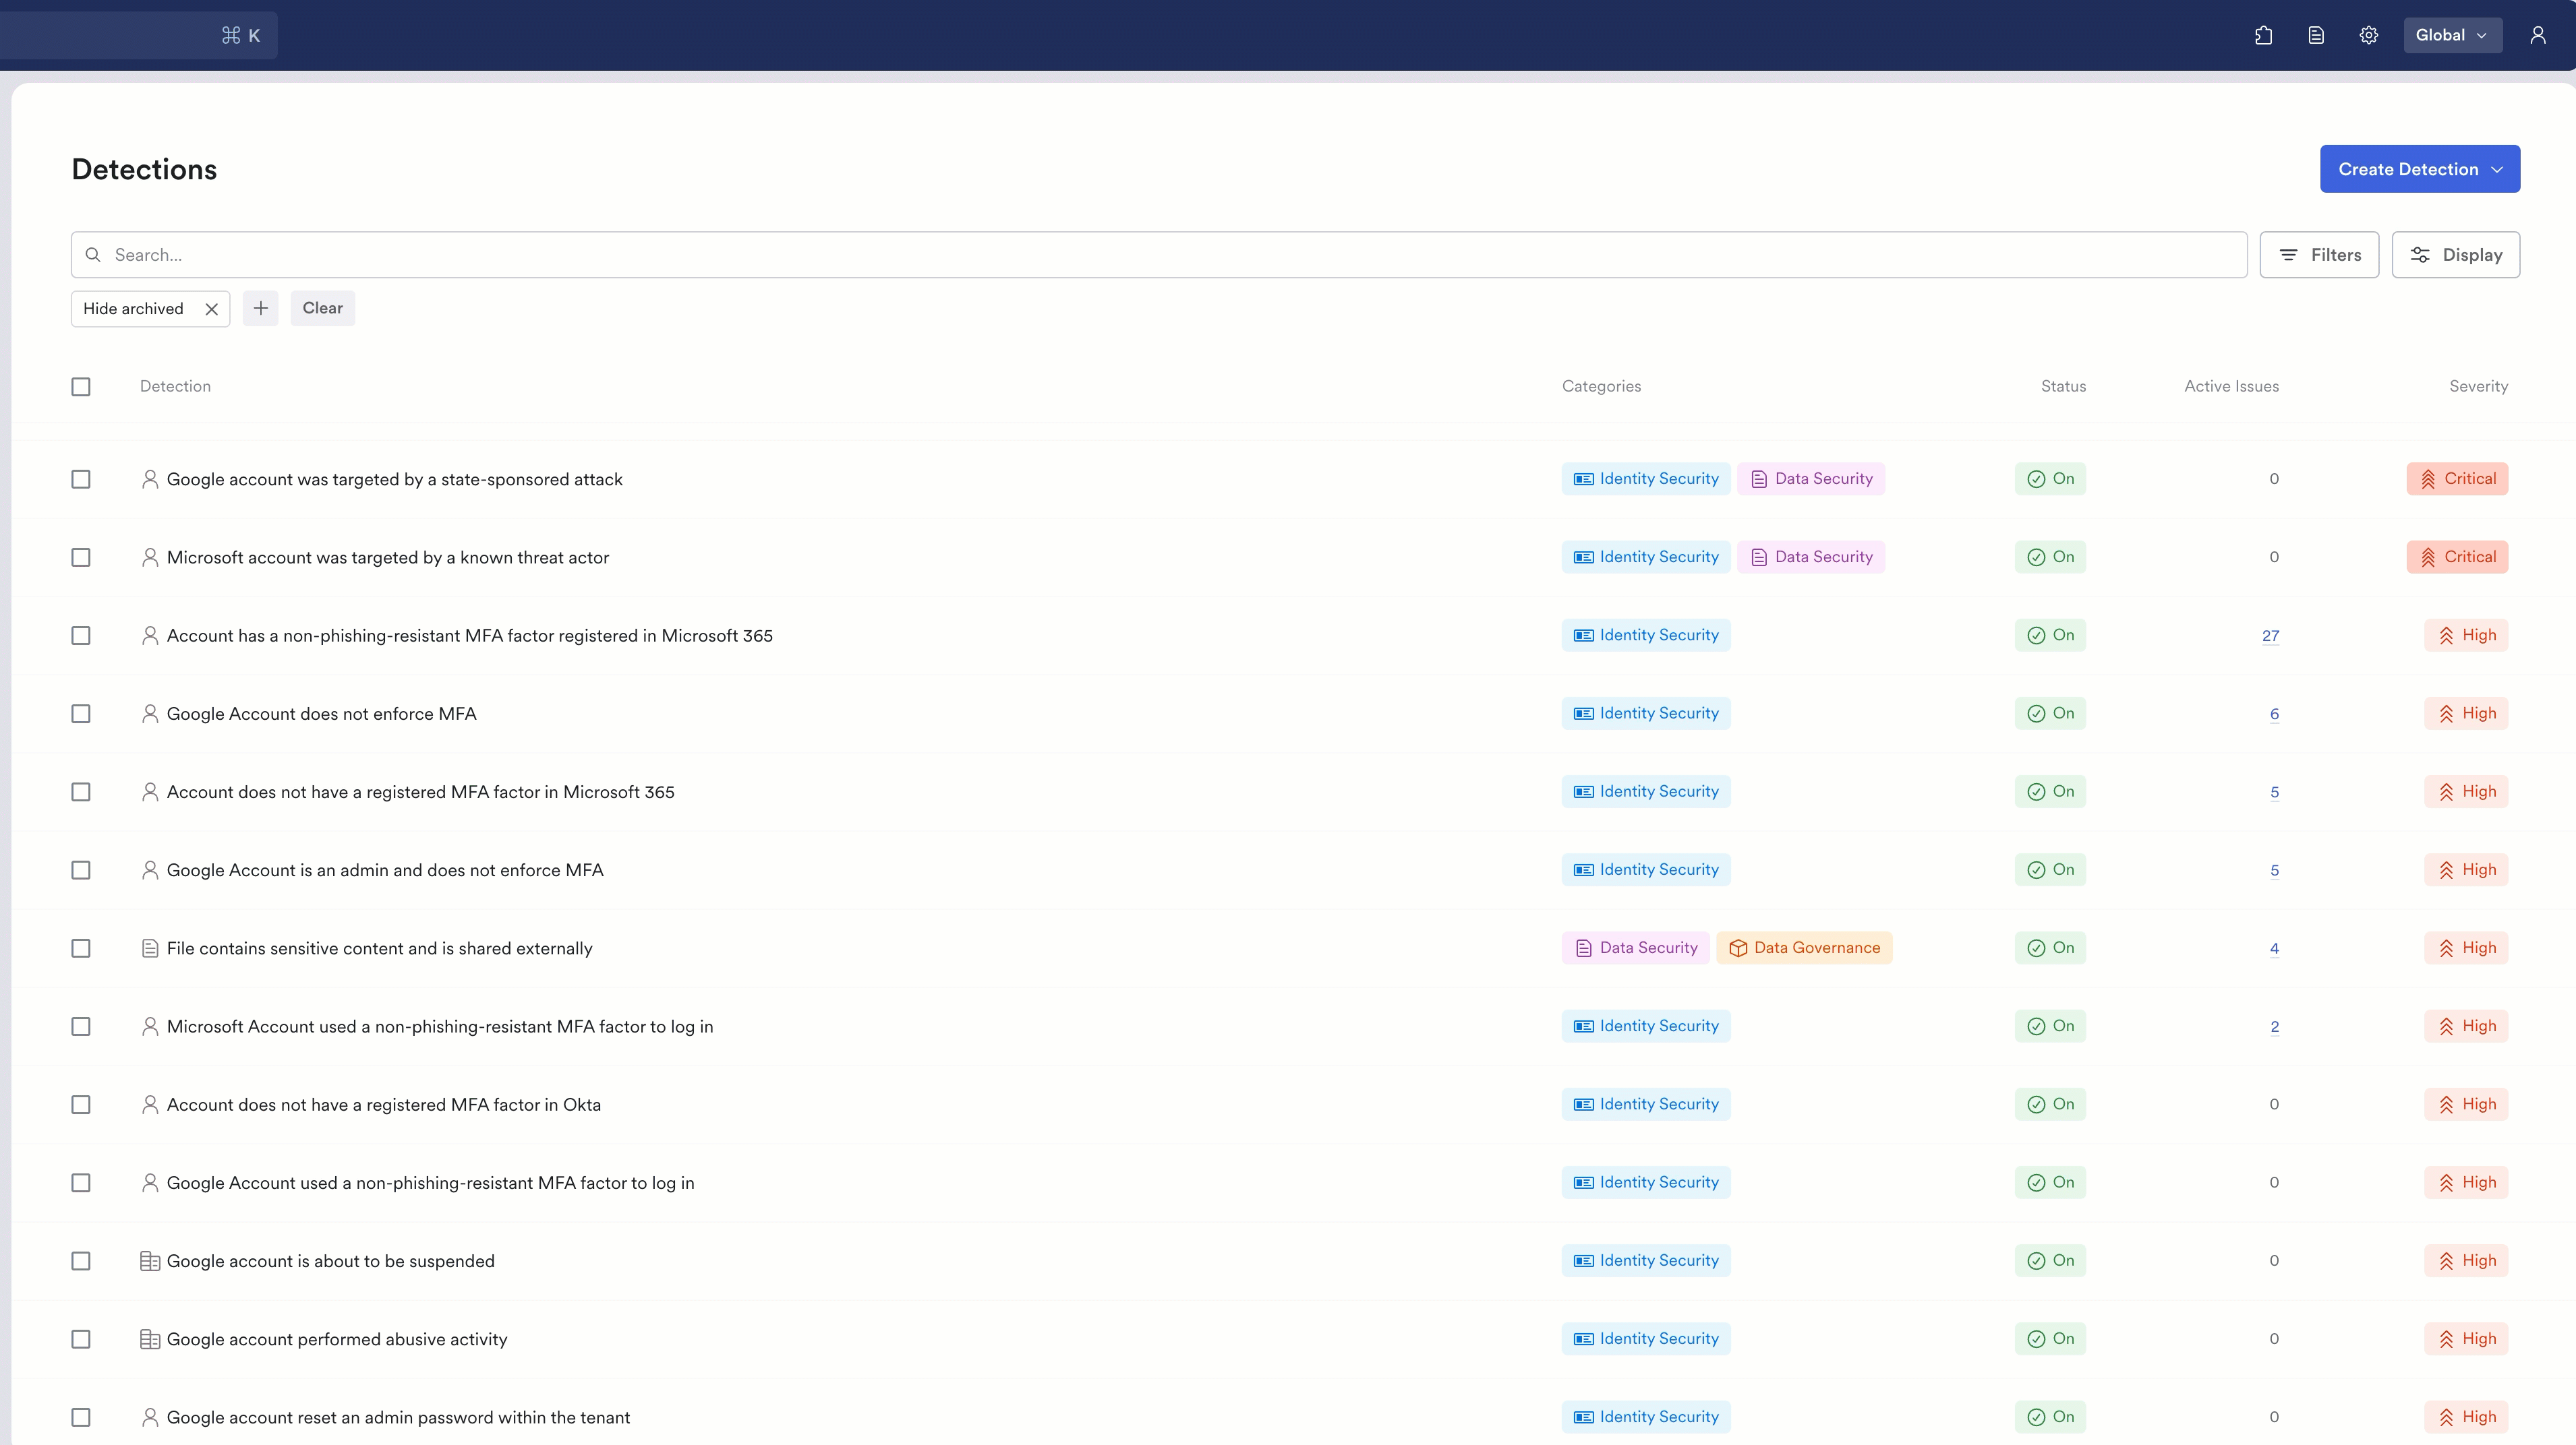Open the integrations puzzle icon in header
Viewport: 2576px width, 1445px height.
[x=2264, y=35]
